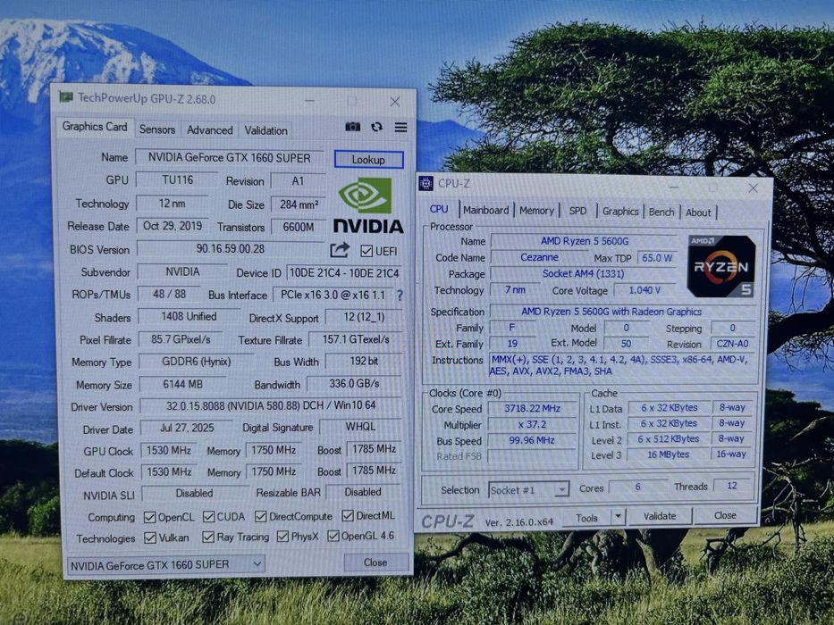Click the Code Name value Cezanne
Image resolution: width=834 pixels, height=625 pixels.
point(539,257)
